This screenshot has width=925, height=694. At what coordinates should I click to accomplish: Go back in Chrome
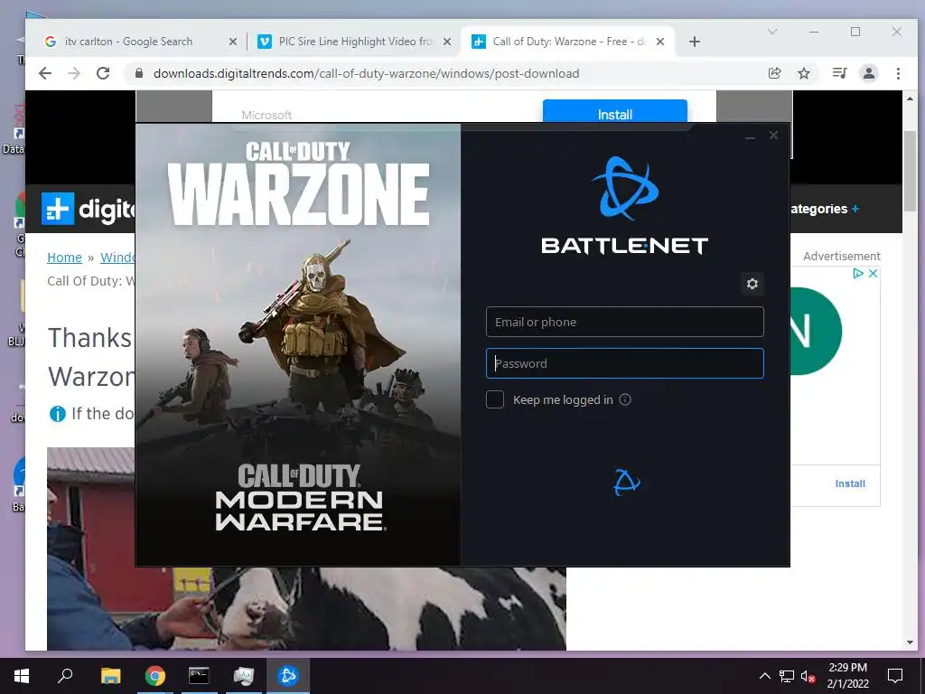tap(45, 73)
